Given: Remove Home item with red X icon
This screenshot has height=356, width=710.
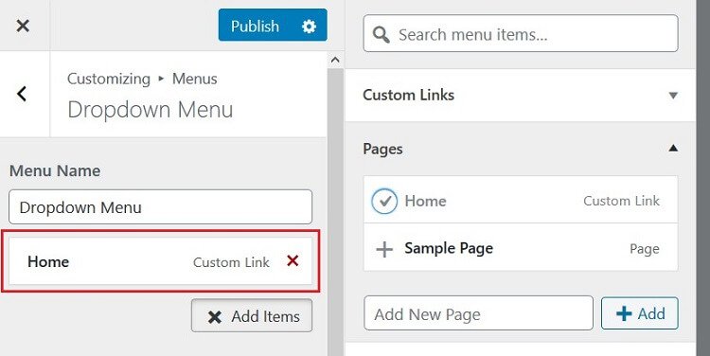Looking at the screenshot, I should click(x=293, y=260).
